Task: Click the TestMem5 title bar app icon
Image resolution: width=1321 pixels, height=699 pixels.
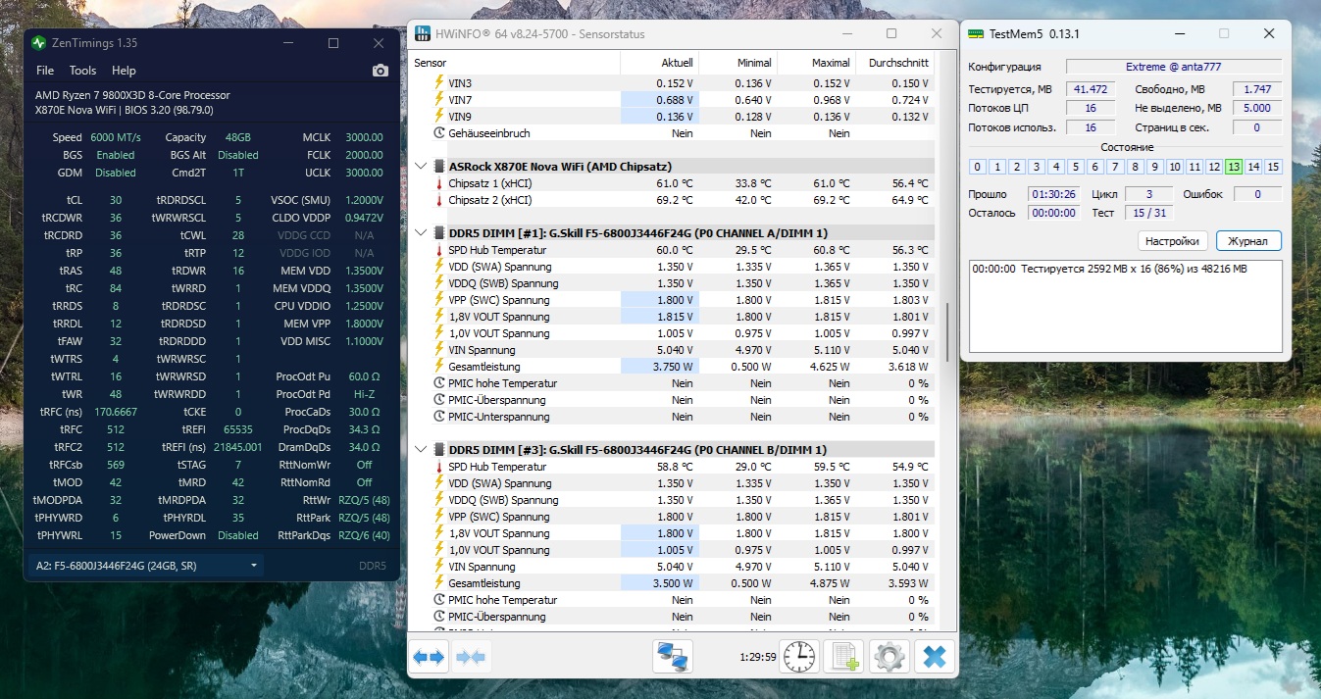Action: [976, 33]
